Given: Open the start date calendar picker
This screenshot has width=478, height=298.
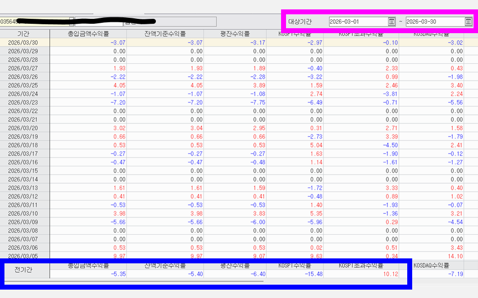Looking at the screenshot, I should pyautogui.click(x=391, y=22).
